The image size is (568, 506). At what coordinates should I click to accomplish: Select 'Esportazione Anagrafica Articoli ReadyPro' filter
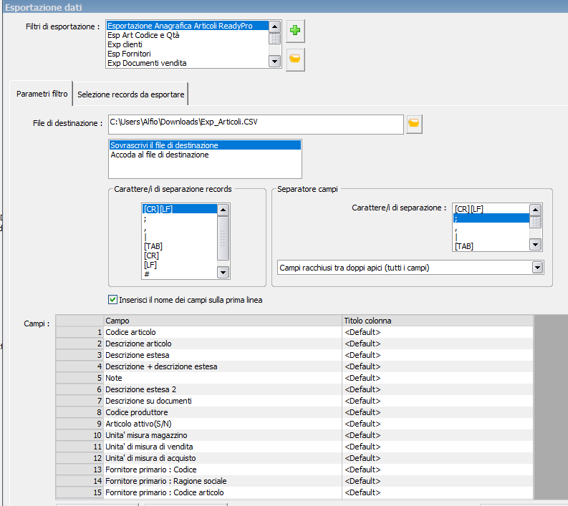coord(188,26)
